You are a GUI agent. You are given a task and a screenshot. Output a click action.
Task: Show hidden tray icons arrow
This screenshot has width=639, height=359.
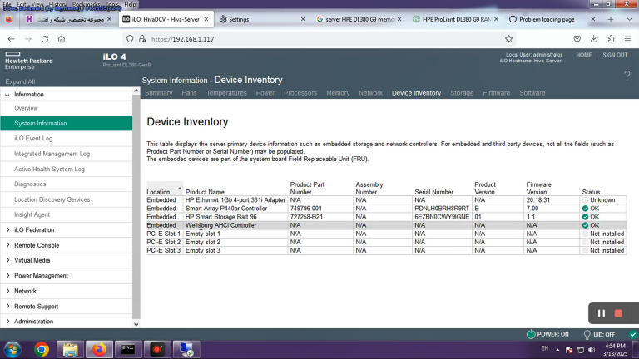pyautogui.click(x=557, y=349)
